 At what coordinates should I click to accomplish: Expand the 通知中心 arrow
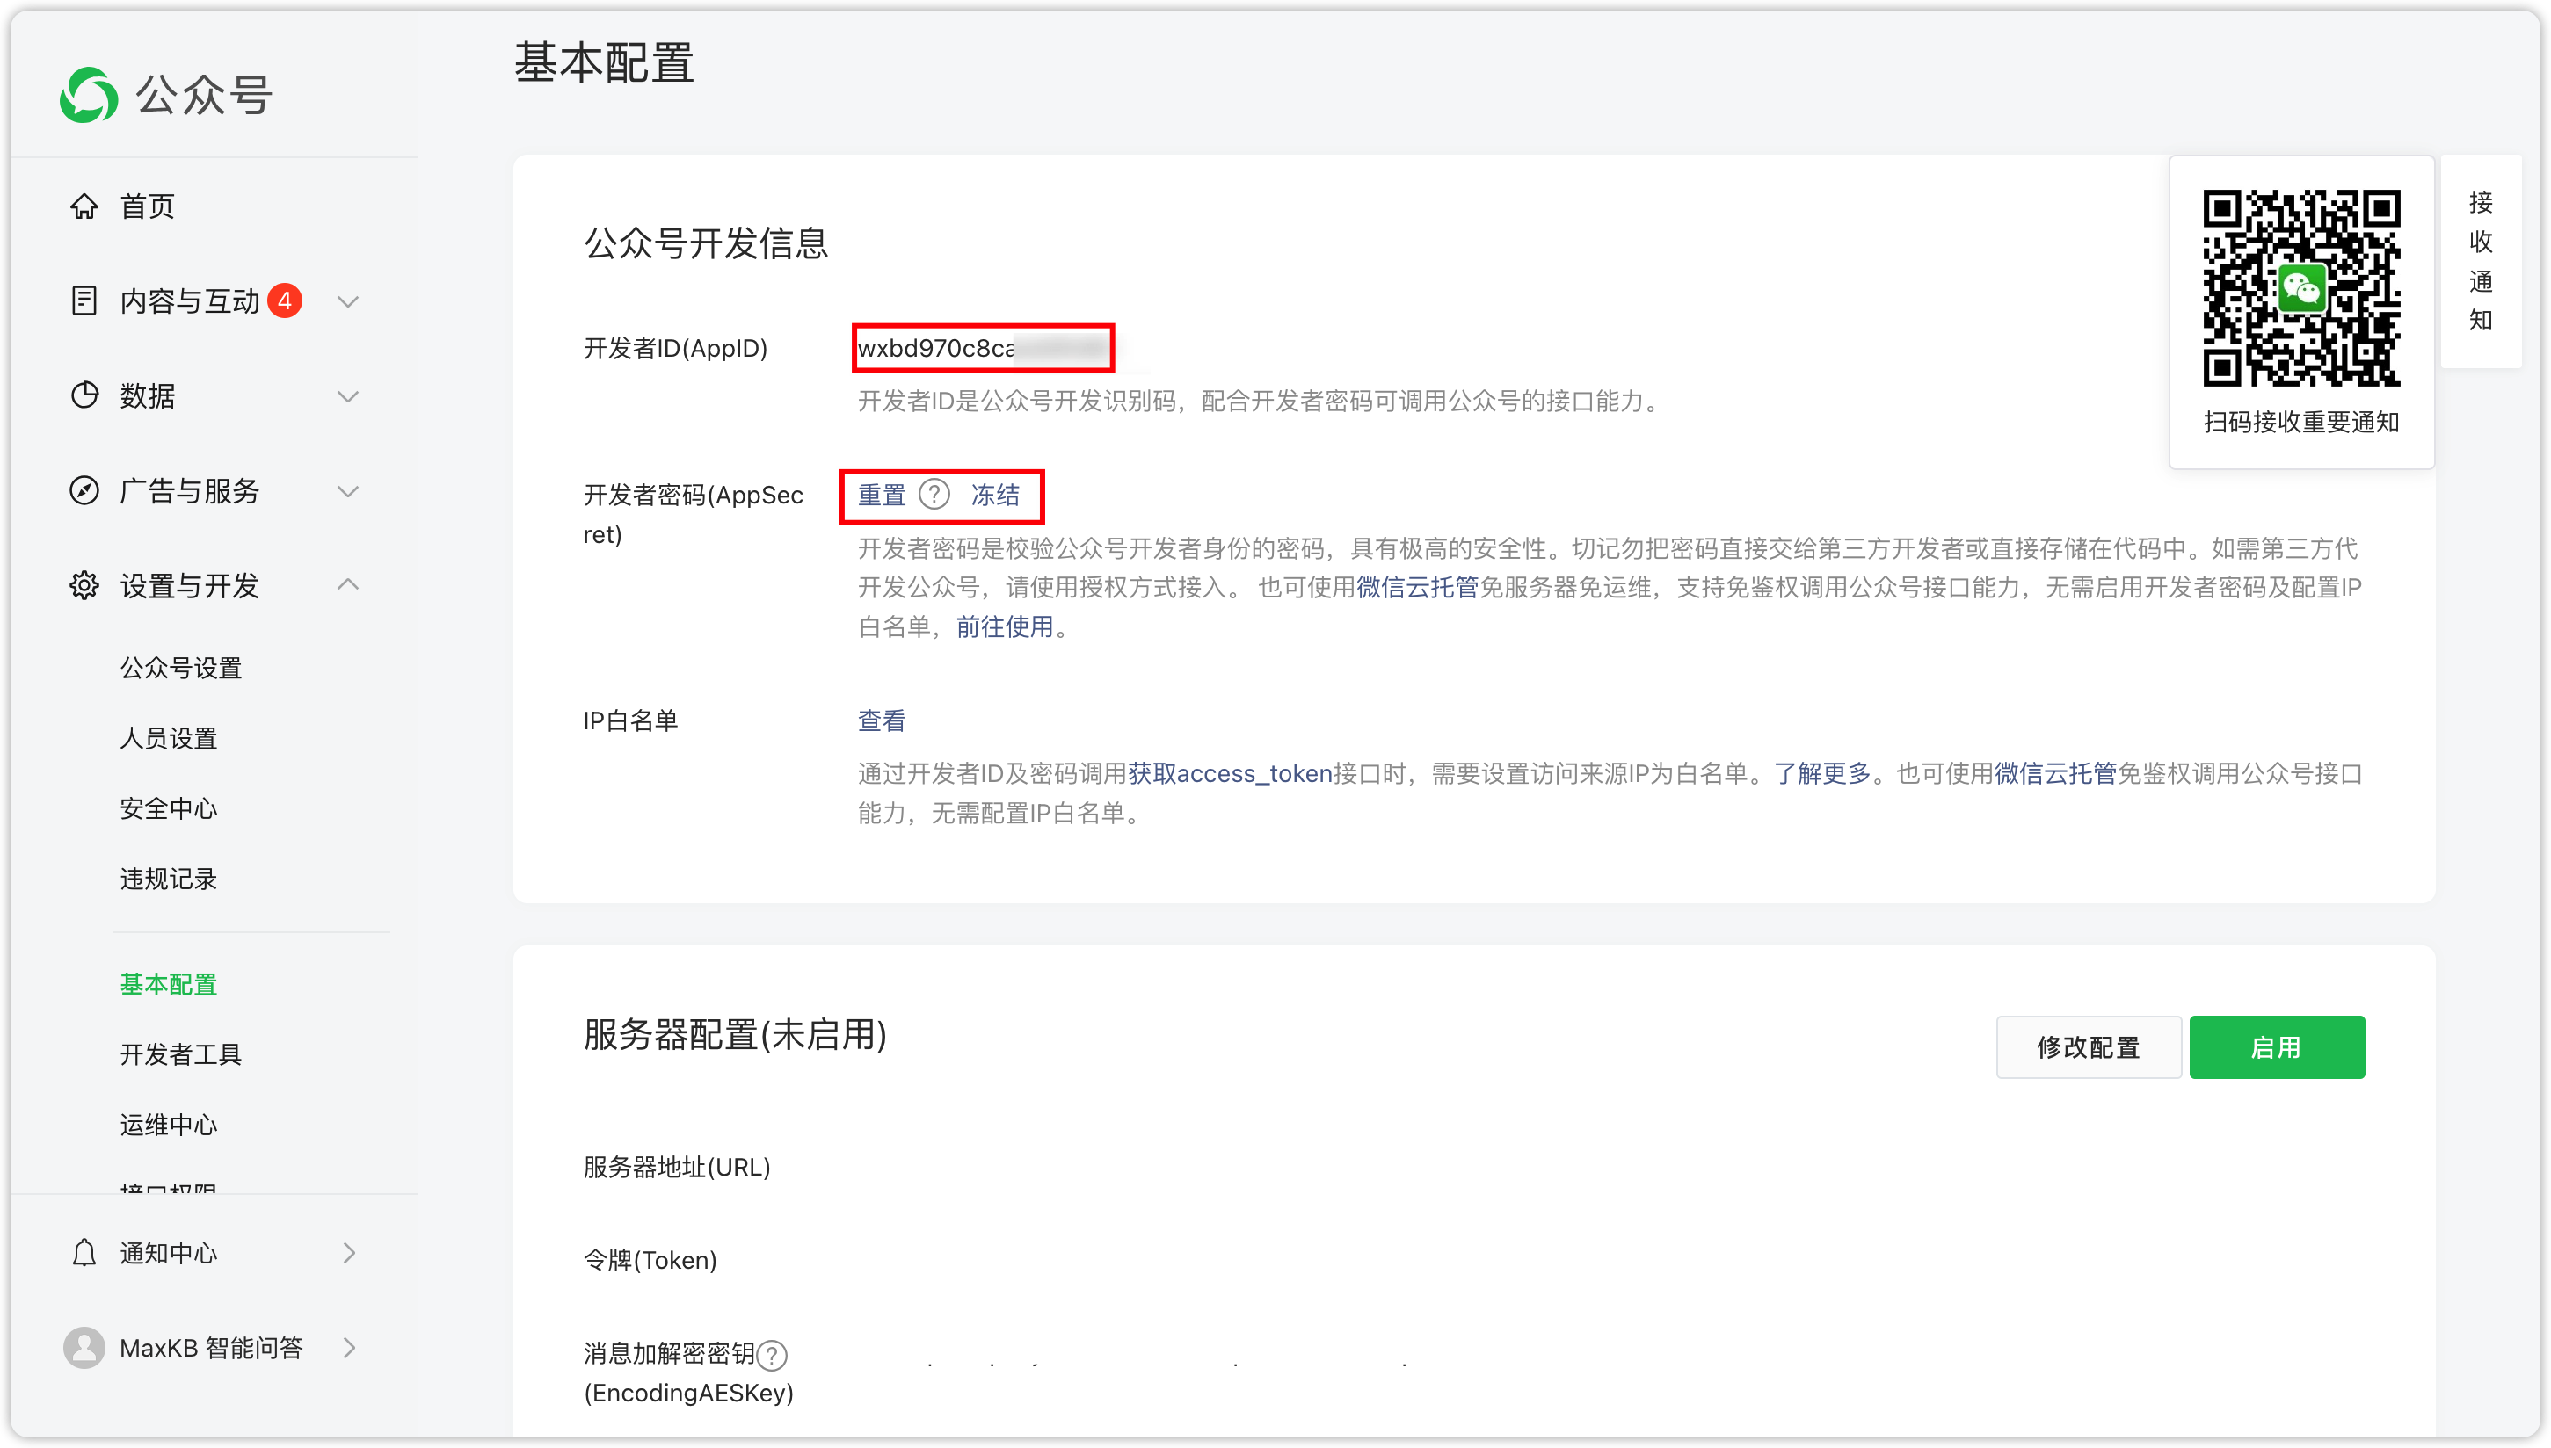348,1252
